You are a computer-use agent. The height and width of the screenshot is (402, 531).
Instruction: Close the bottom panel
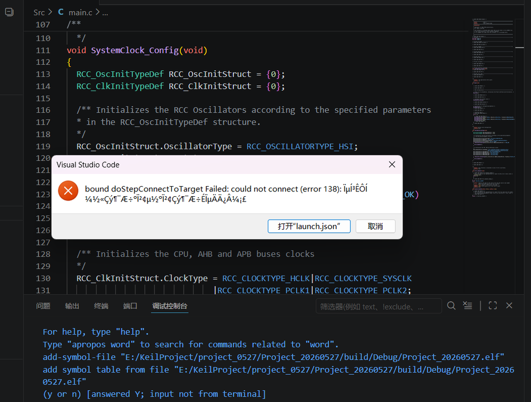point(509,306)
